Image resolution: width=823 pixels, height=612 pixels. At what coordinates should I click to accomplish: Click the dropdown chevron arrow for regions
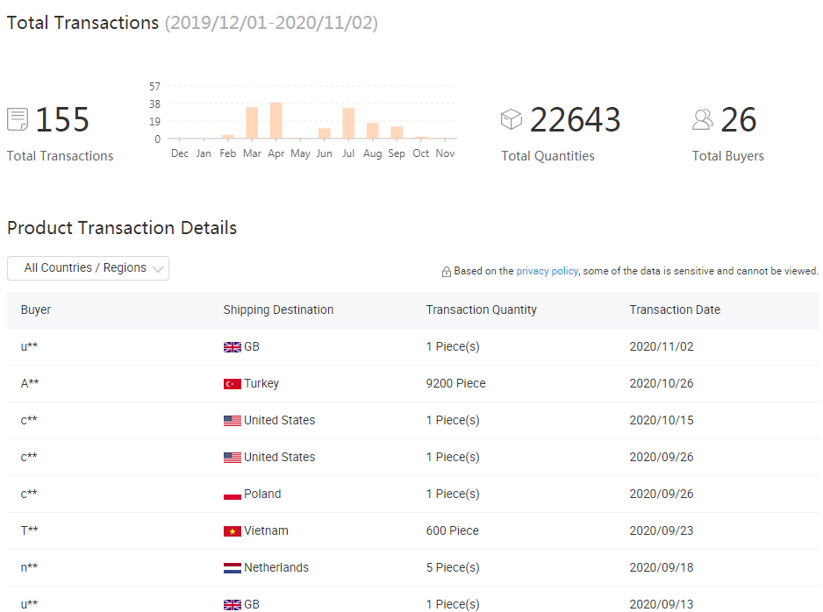coord(158,269)
